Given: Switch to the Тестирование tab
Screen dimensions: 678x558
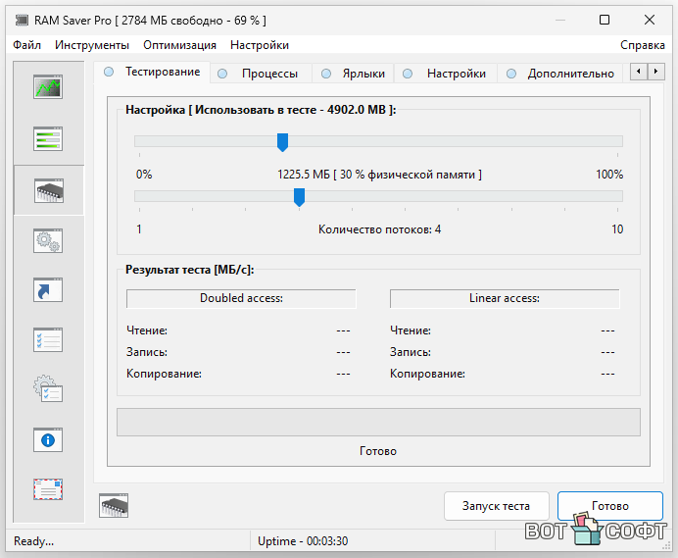Looking at the screenshot, I should tap(152, 72).
